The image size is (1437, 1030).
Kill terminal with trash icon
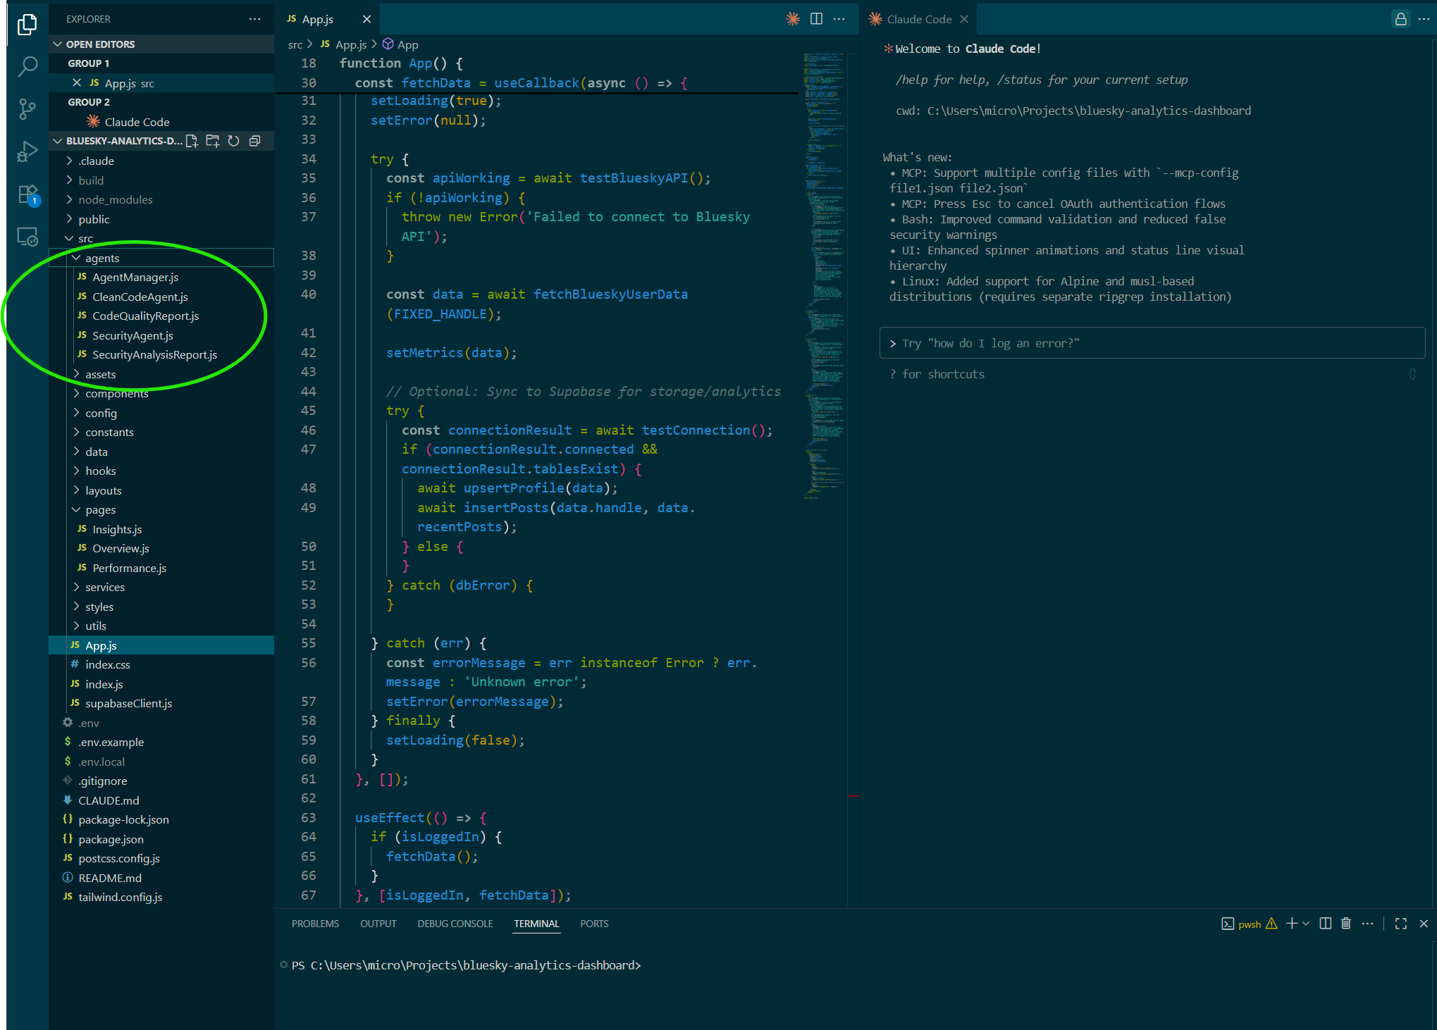[1345, 924]
